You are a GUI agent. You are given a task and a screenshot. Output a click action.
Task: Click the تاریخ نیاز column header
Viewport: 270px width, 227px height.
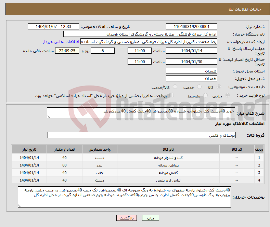coord(29,149)
